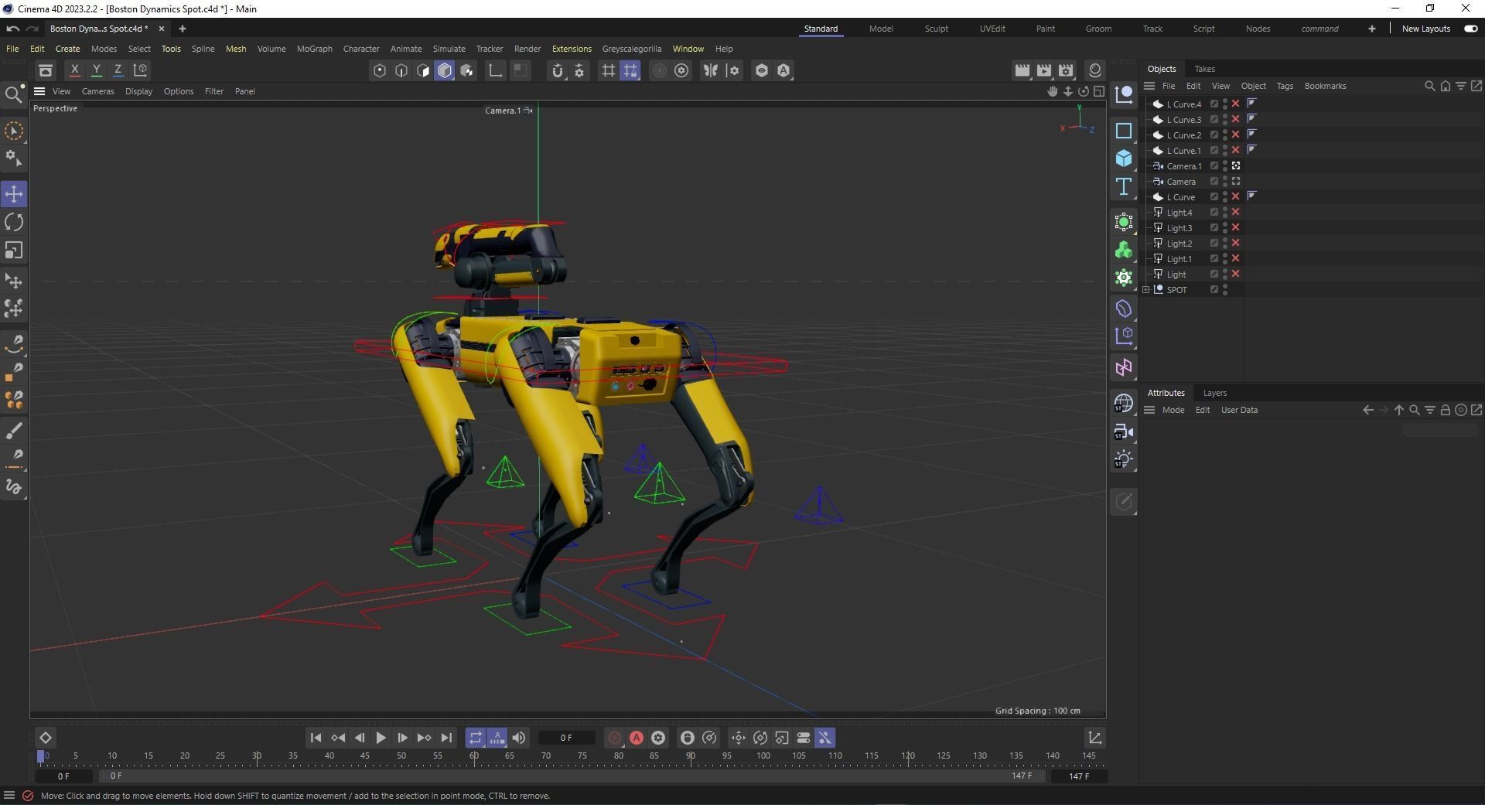Switch to UVEdit layout tab
The image size is (1485, 805).
coord(992,29)
